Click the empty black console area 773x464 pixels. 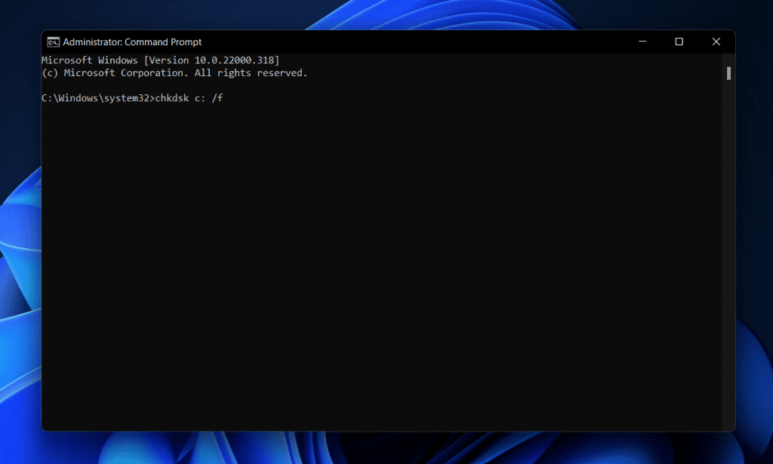[377, 264]
